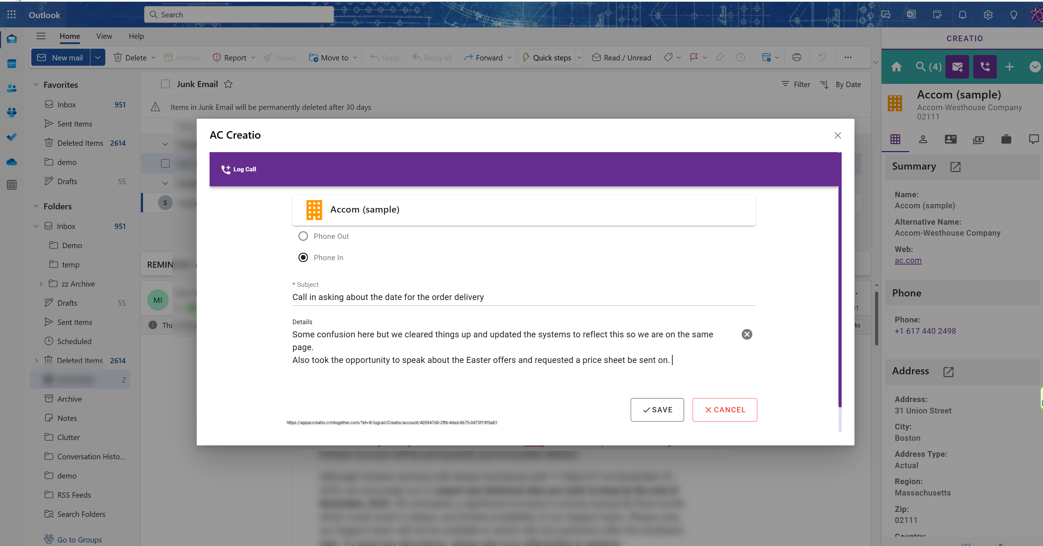Viewport: 1043px width, 546px height.
Task: Open more toolbar options ellipsis
Action: coord(847,58)
